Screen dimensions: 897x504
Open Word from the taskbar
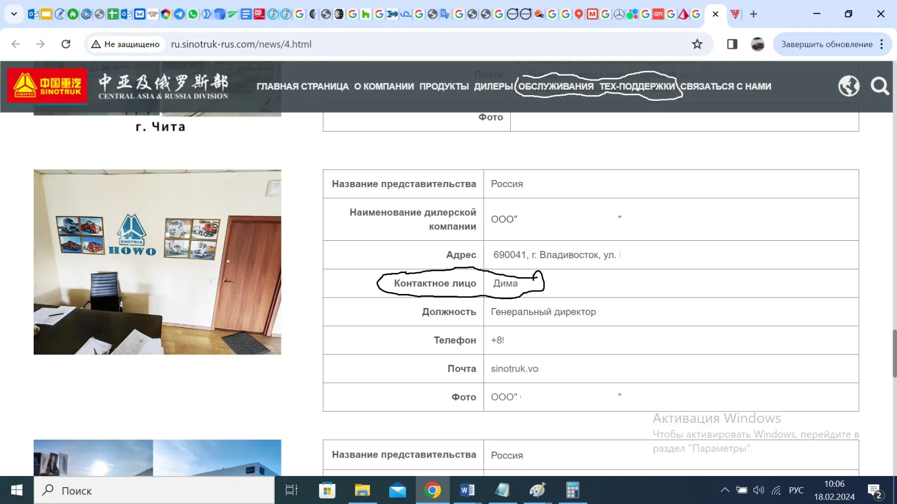click(x=467, y=491)
